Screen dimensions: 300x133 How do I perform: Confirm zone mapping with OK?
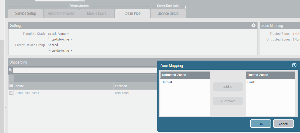click(260, 124)
